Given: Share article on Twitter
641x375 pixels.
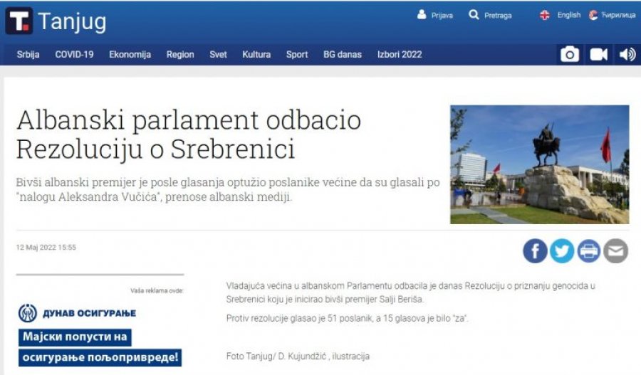Looking at the screenshot, I should click(561, 250).
